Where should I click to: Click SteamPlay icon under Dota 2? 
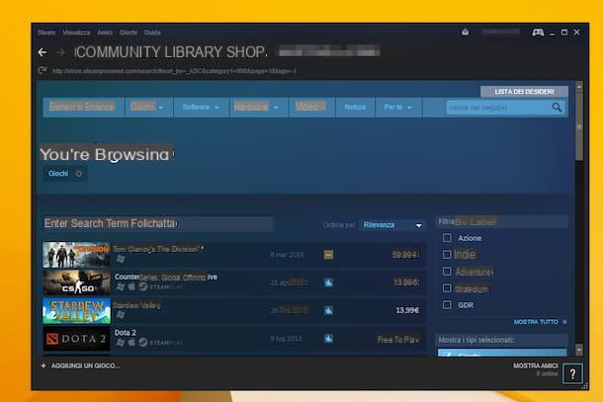[142, 343]
